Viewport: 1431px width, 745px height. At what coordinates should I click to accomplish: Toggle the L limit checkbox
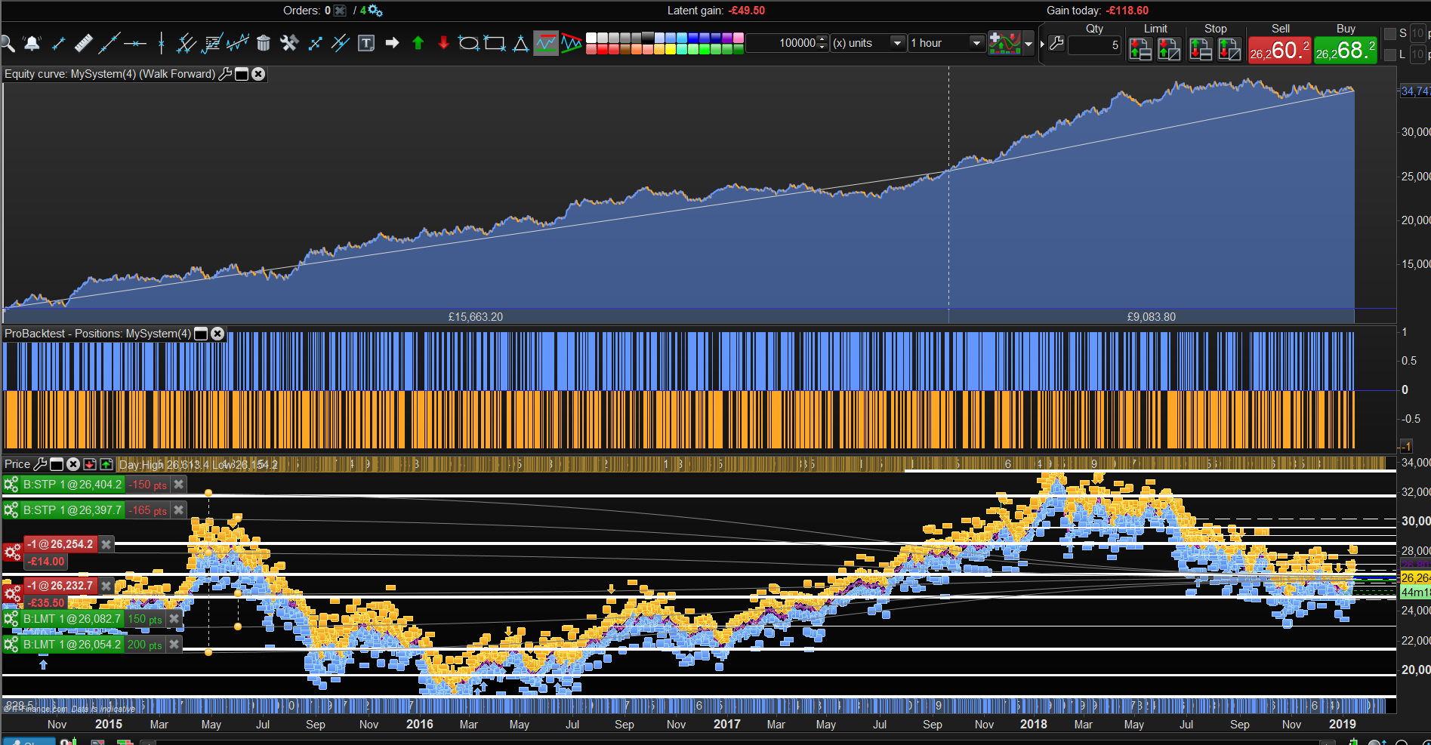click(x=1390, y=54)
